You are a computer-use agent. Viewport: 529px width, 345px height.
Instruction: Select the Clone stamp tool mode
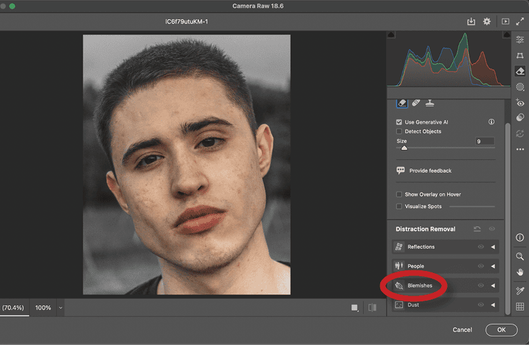[429, 102]
